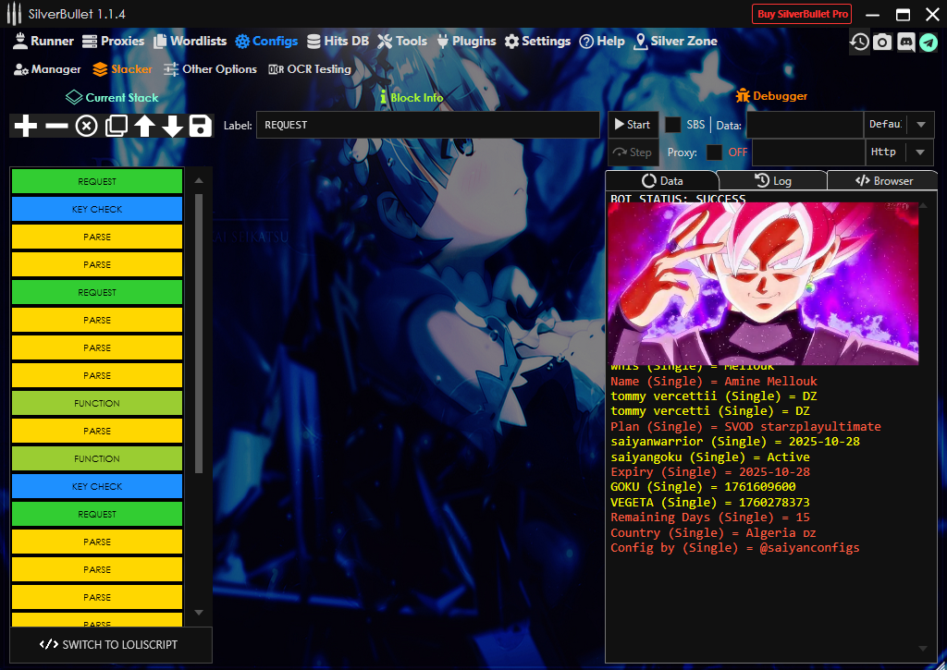Image resolution: width=947 pixels, height=670 pixels.
Task: Open the Silver Zone section
Action: (676, 41)
